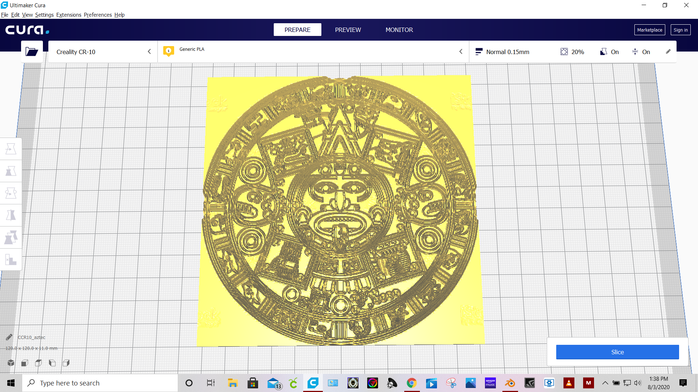Select the Mirror tool in left toolbar

[x=11, y=215]
